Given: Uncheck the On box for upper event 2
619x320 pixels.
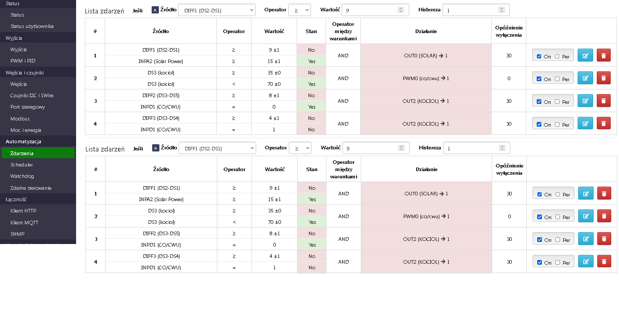Looking at the screenshot, I should 539,79.
